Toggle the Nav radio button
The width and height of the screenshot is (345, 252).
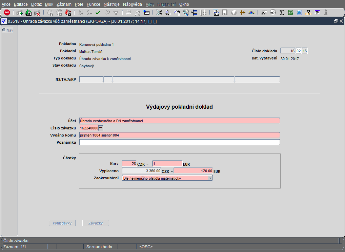tap(4, 30)
